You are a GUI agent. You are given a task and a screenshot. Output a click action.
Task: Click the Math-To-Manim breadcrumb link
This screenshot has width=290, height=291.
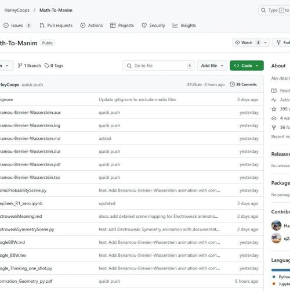point(56,10)
